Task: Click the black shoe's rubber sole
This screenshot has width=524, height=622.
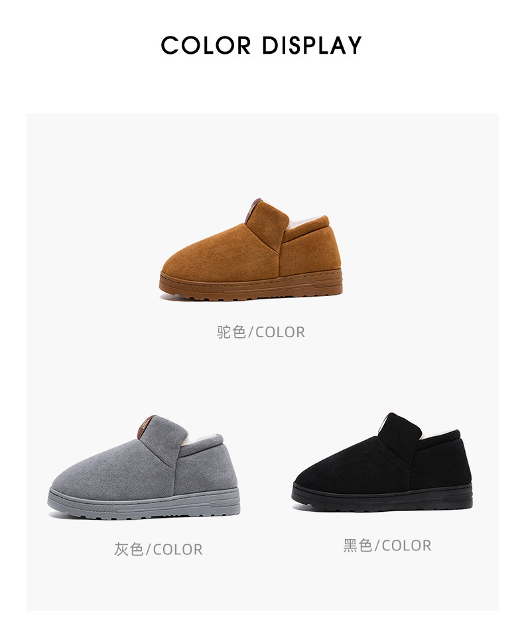Action: tap(383, 496)
